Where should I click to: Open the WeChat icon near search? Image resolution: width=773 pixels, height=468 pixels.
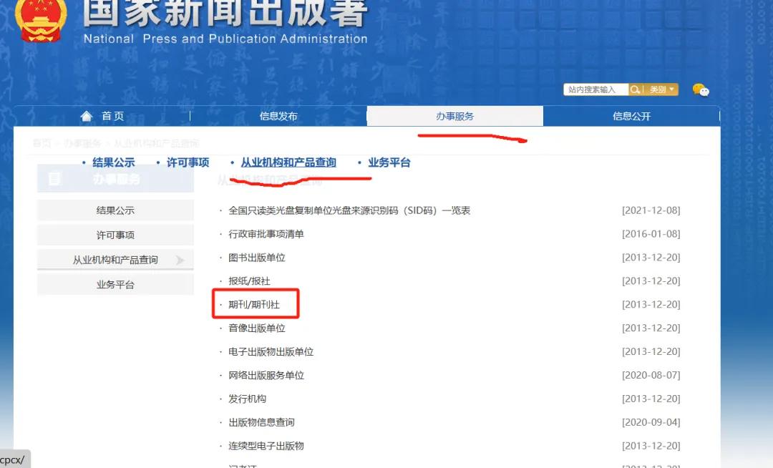(701, 90)
